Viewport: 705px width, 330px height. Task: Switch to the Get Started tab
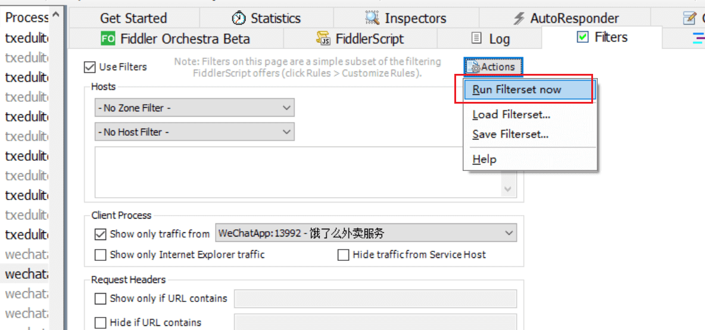click(x=133, y=18)
